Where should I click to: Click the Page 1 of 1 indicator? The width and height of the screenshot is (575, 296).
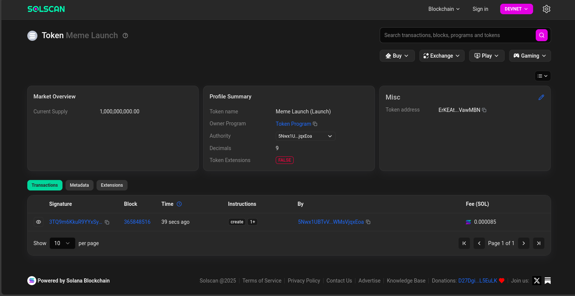501,243
